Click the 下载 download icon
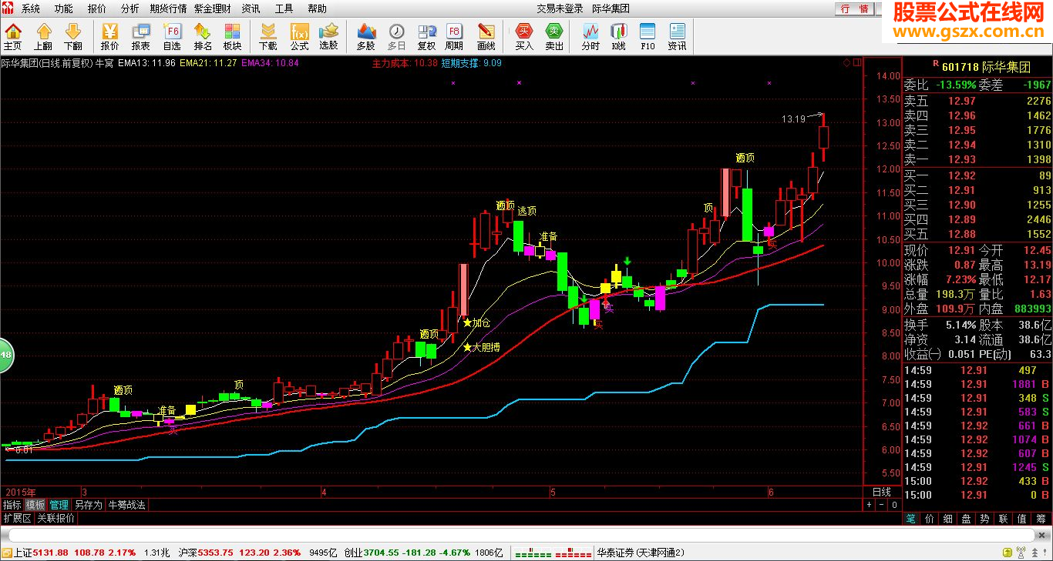 click(268, 36)
